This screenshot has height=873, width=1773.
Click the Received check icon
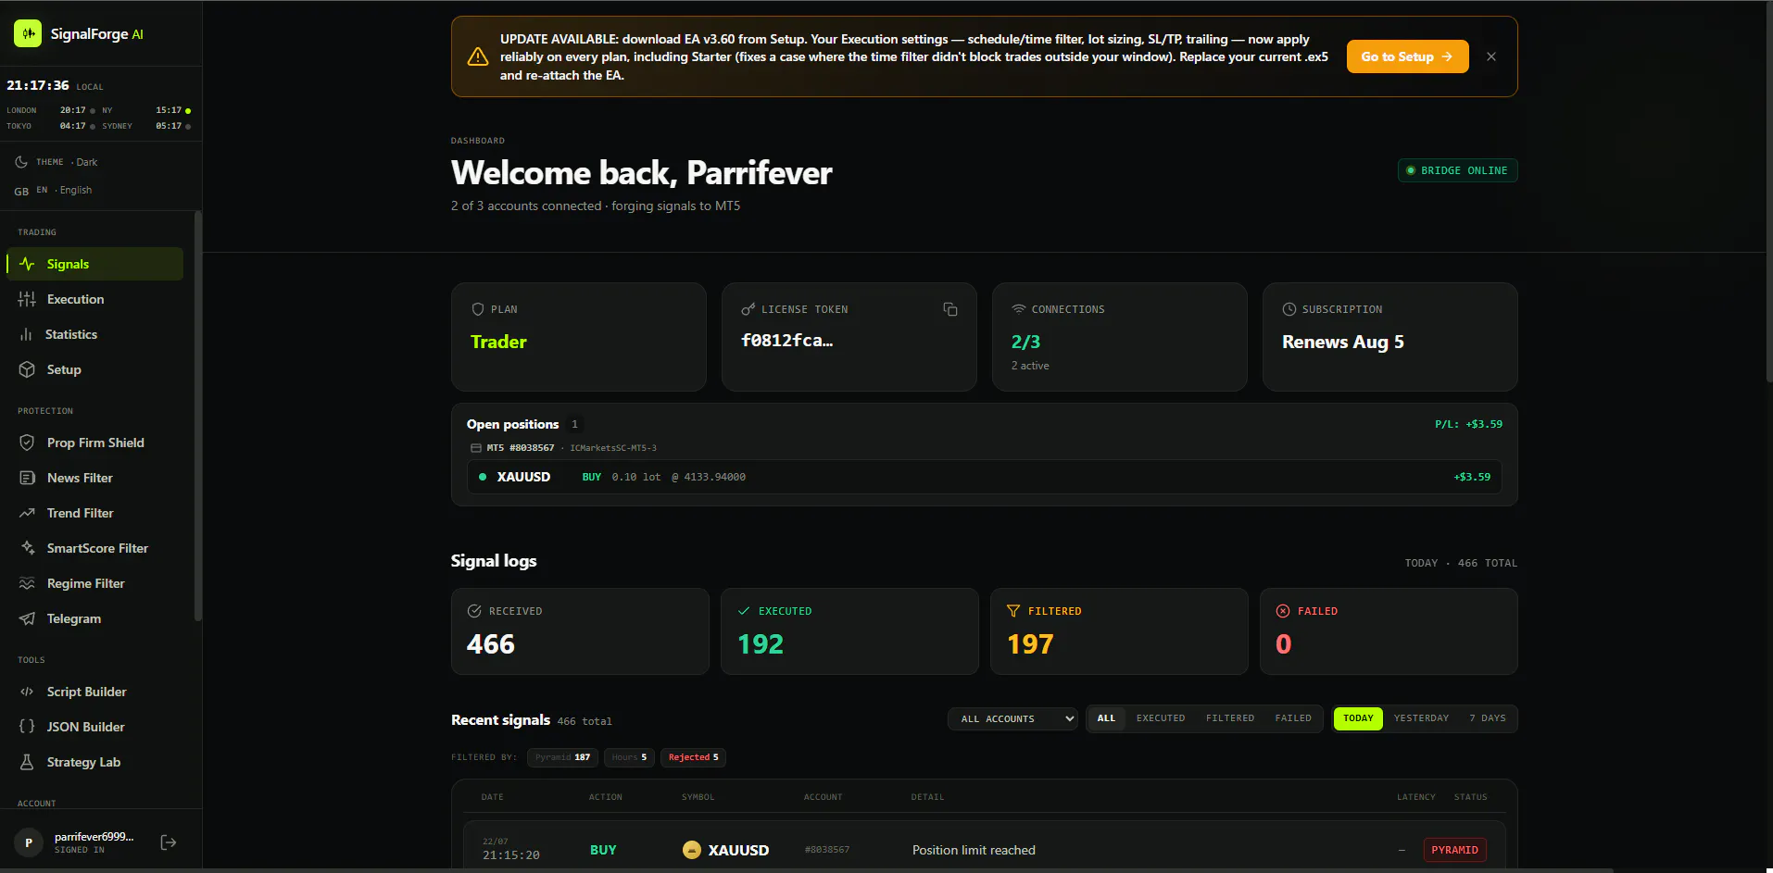(x=474, y=611)
